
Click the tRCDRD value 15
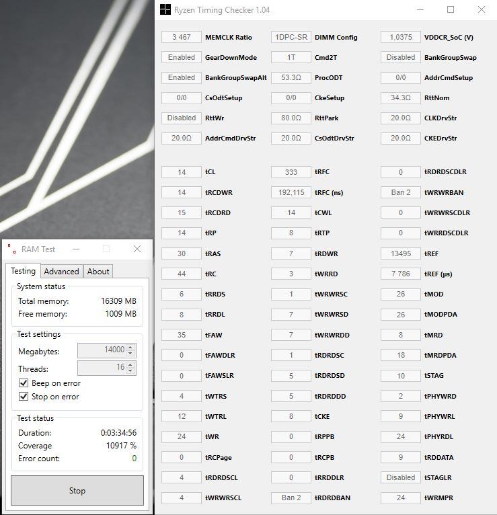click(x=182, y=212)
